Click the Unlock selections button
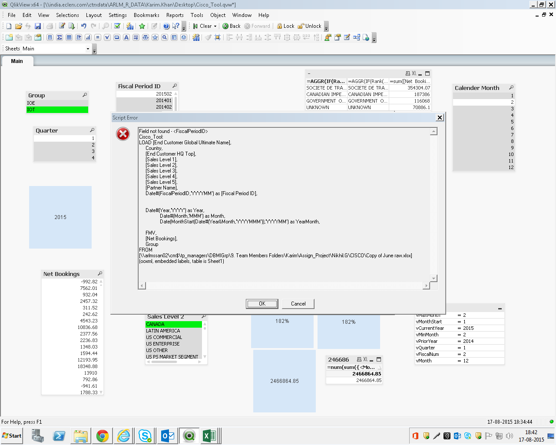556x445 pixels. click(x=309, y=26)
